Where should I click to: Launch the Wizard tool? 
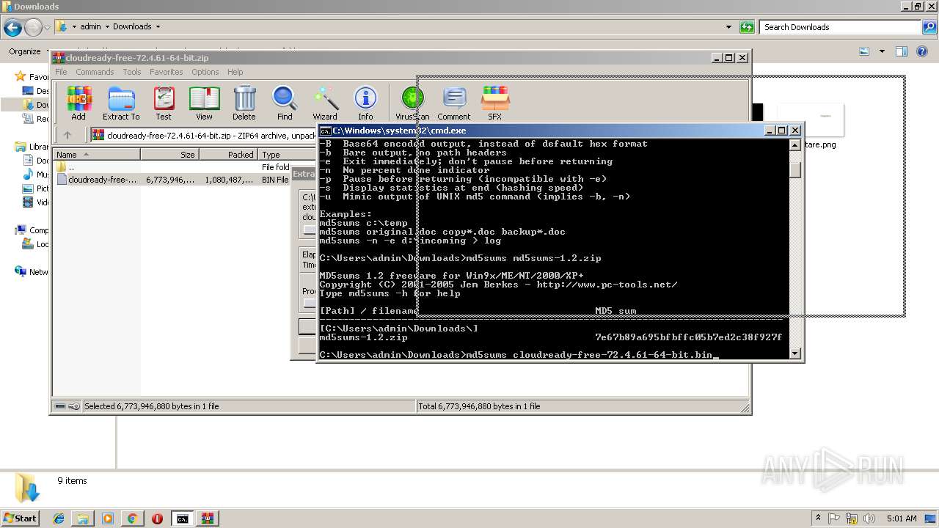pos(325,103)
